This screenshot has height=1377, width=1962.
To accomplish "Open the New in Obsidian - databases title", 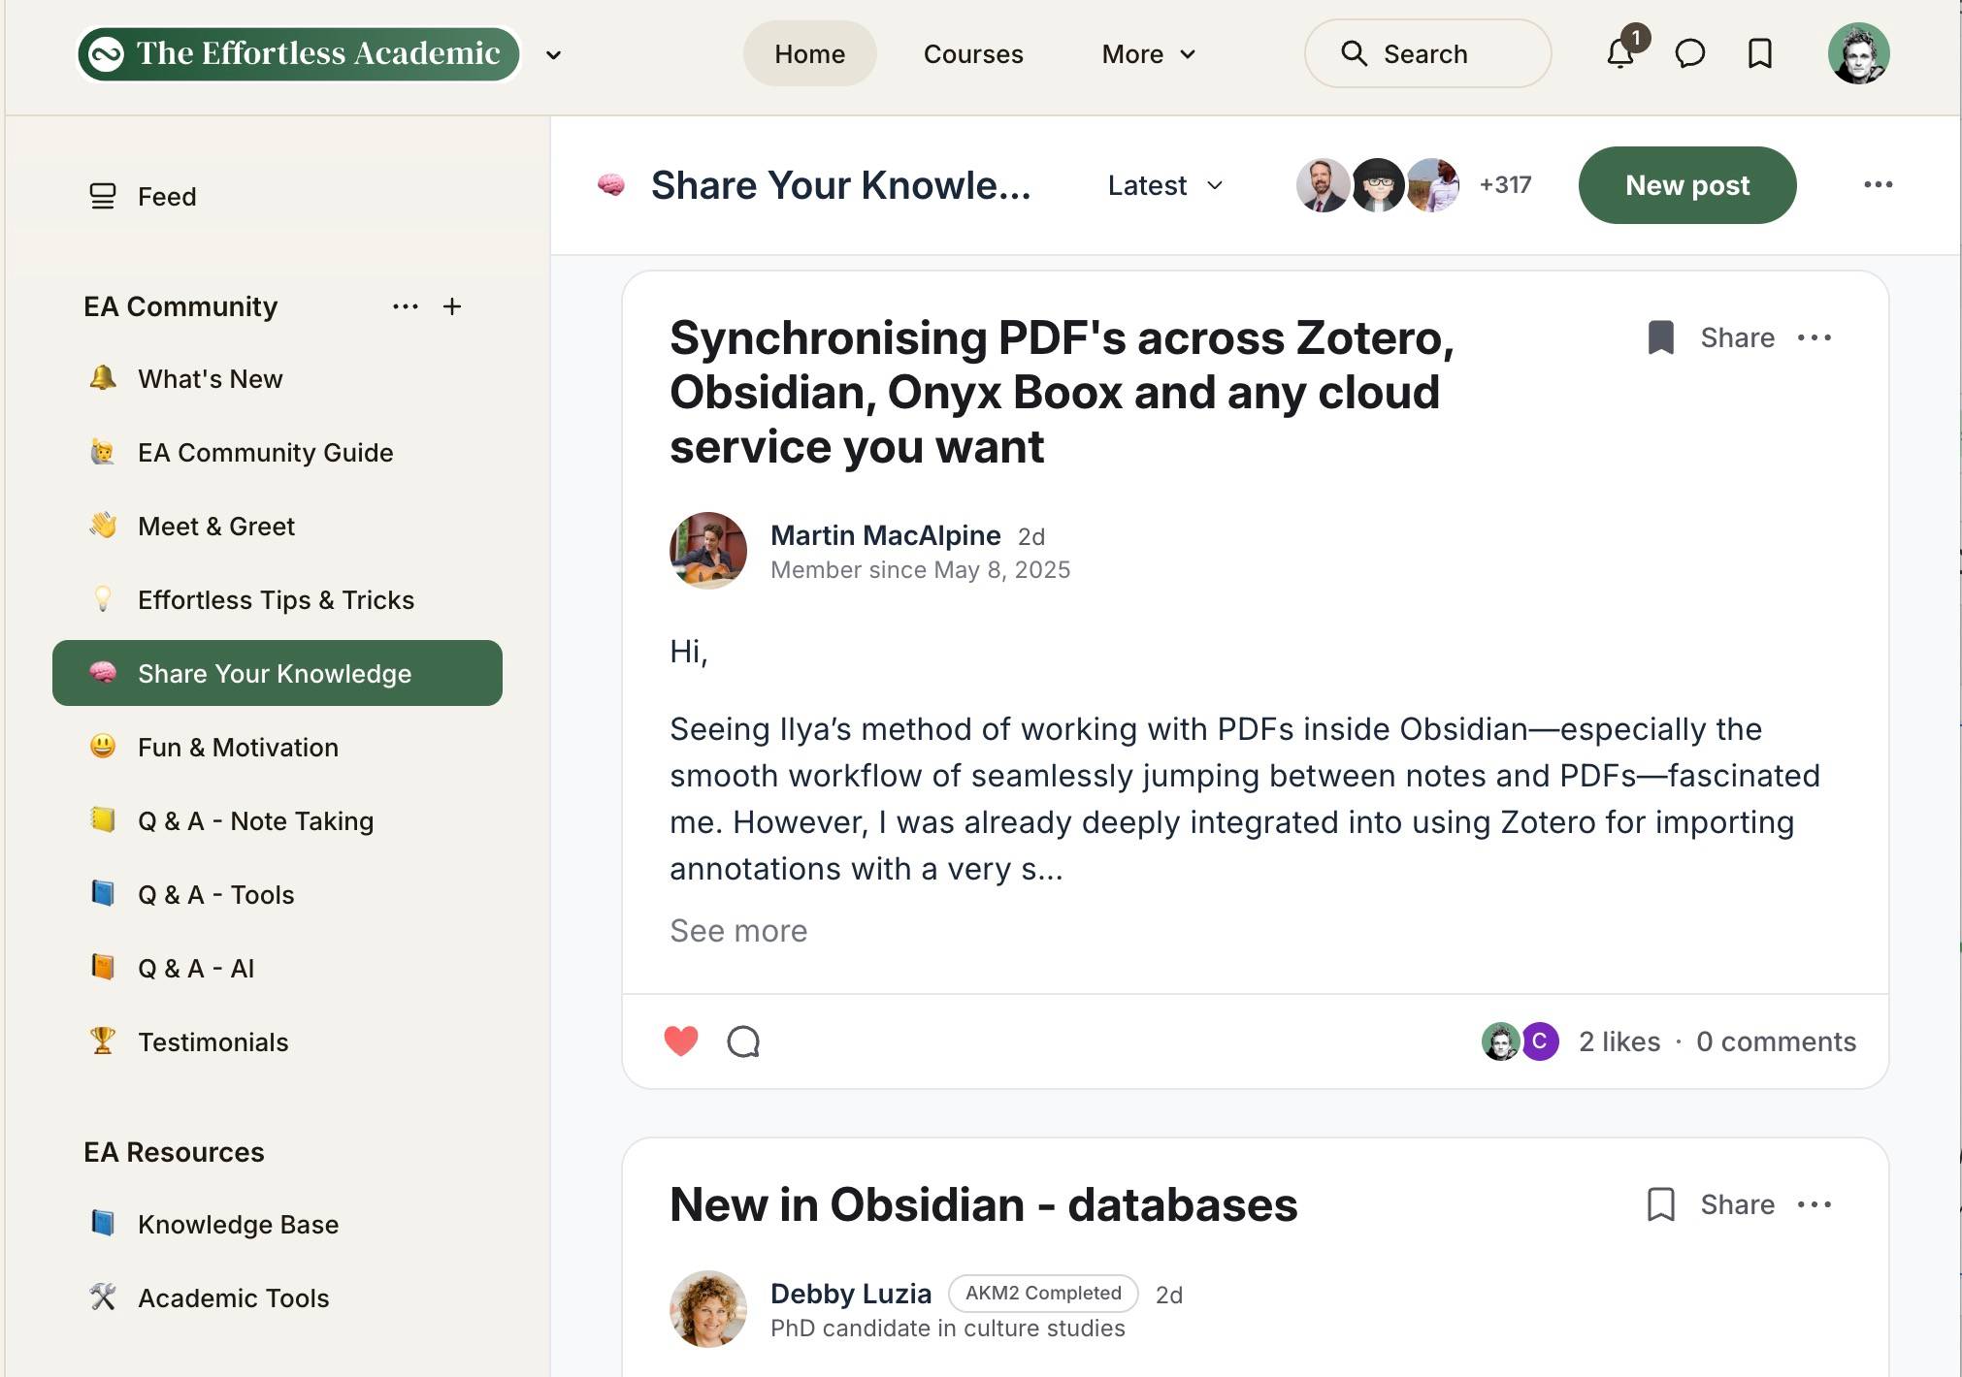I will click(x=983, y=1204).
